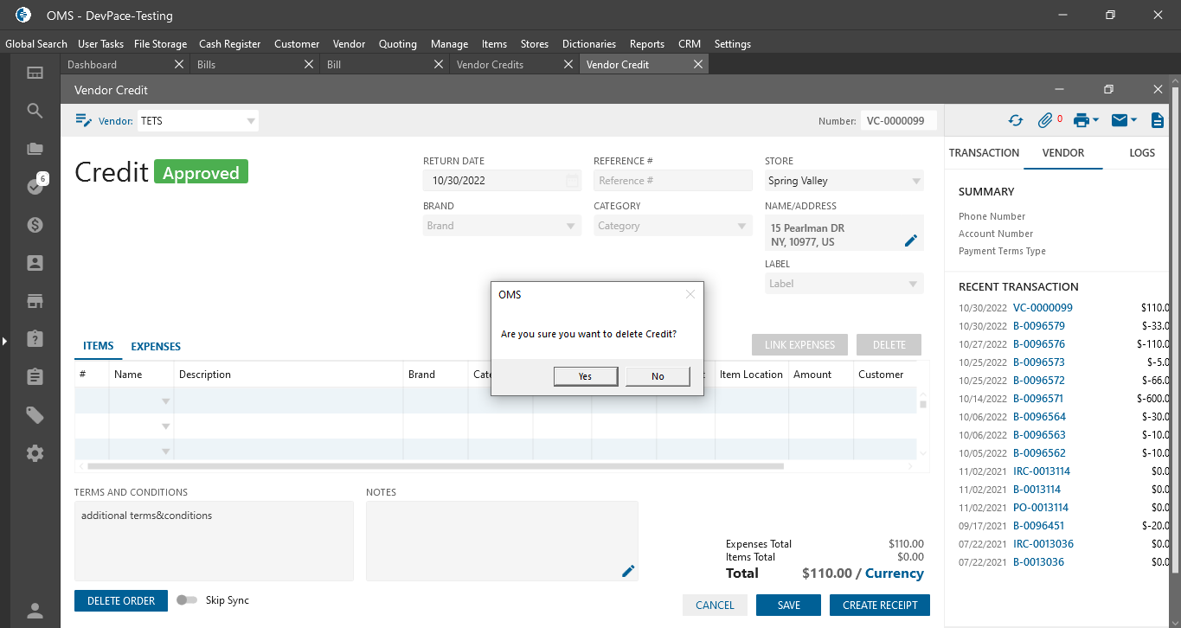Image resolution: width=1181 pixels, height=628 pixels.
Task: Confirm deletion by clicking Yes
Action: point(585,376)
